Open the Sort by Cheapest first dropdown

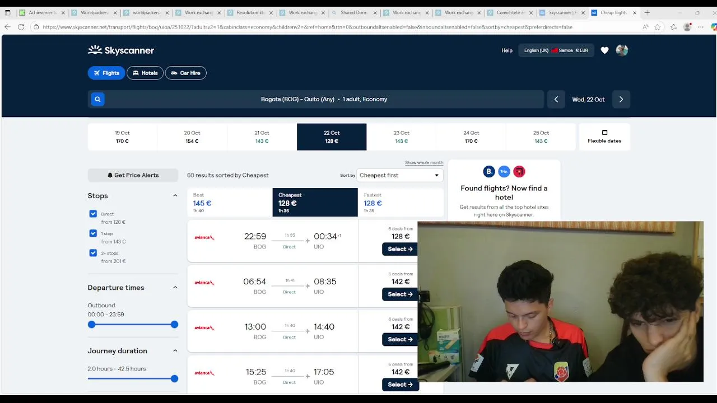point(399,175)
